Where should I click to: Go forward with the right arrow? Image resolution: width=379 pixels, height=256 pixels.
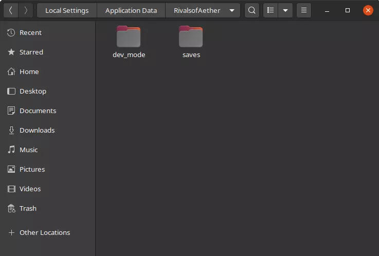[x=26, y=10]
